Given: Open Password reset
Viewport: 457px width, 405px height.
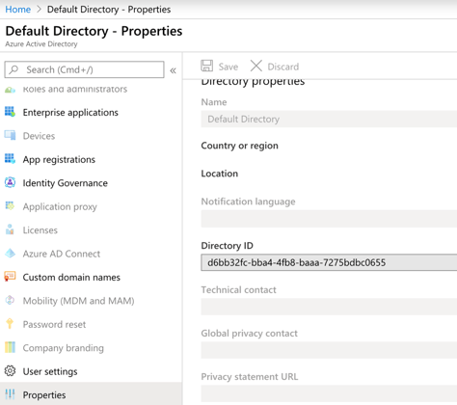Looking at the screenshot, I should coord(54,324).
